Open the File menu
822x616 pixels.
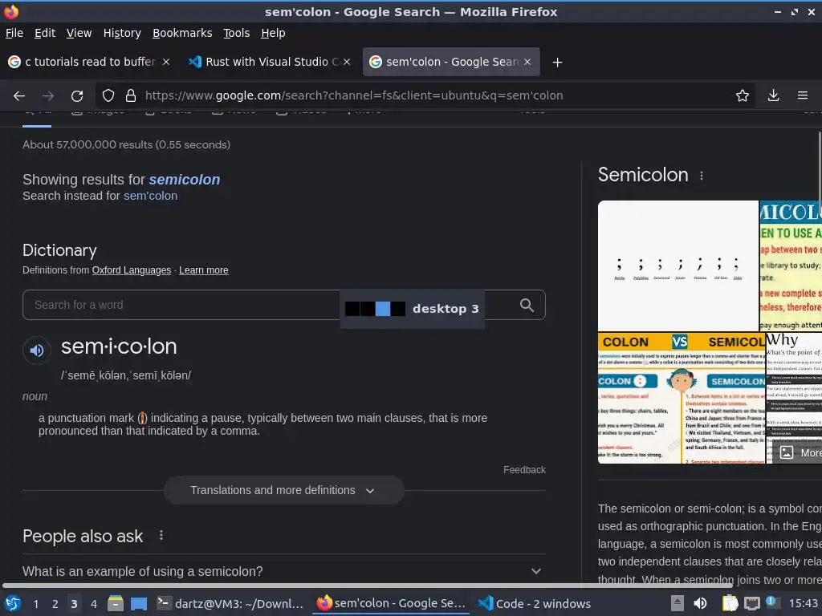point(14,33)
